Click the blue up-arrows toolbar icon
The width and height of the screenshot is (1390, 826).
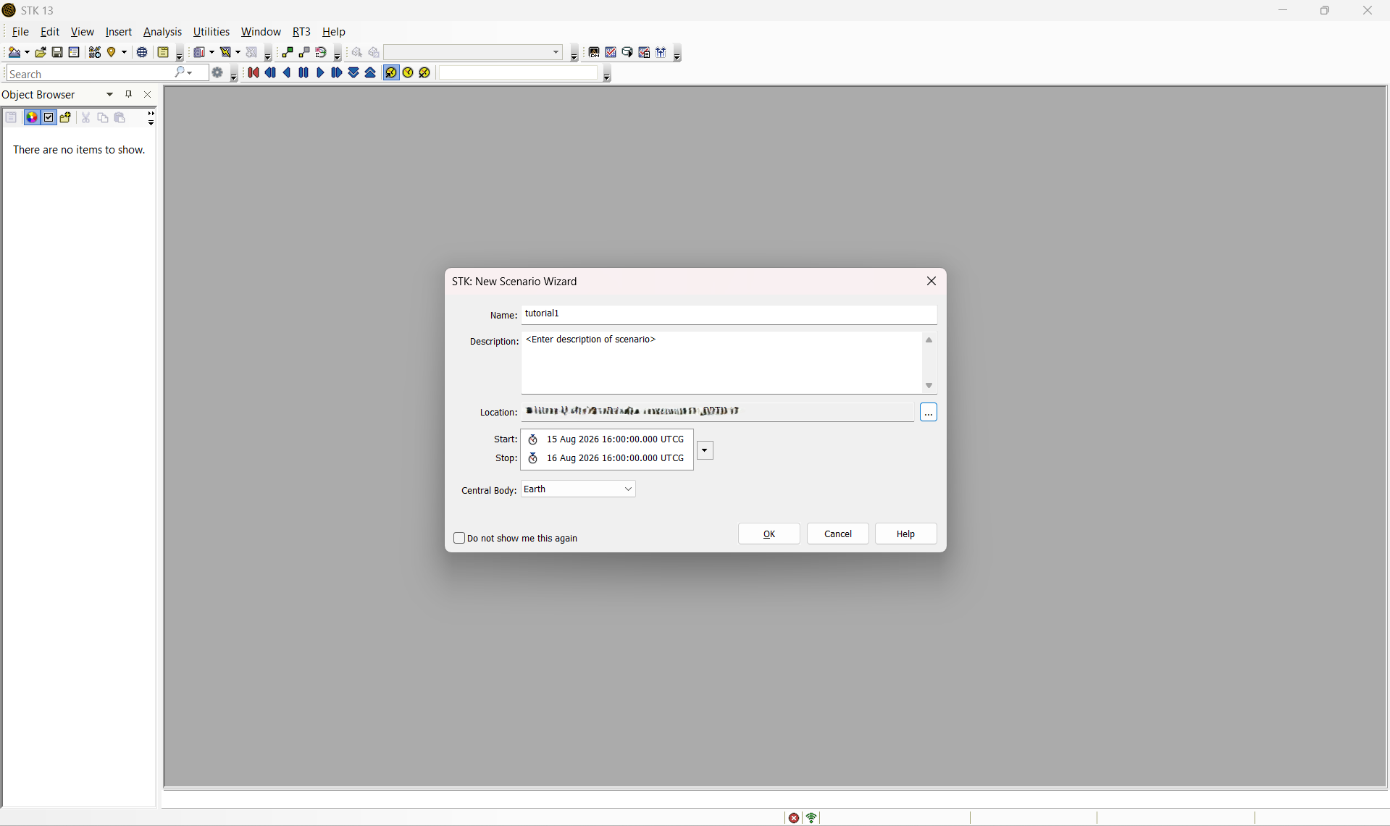(661, 52)
